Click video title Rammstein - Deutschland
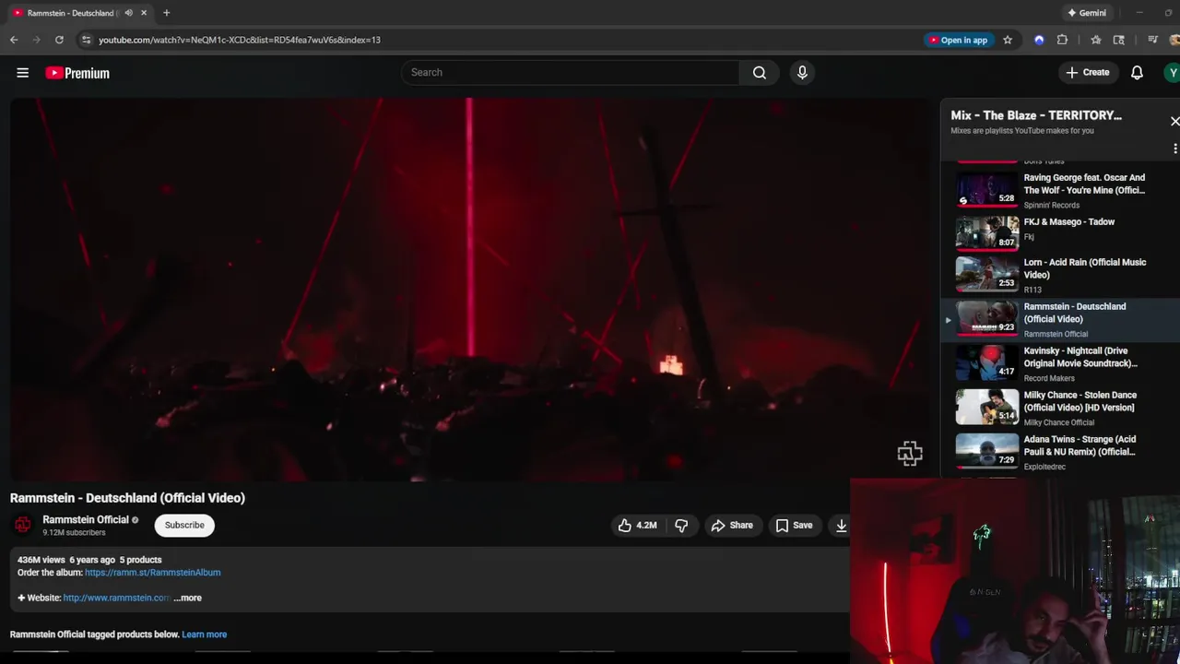This screenshot has height=664, width=1180. click(x=127, y=498)
